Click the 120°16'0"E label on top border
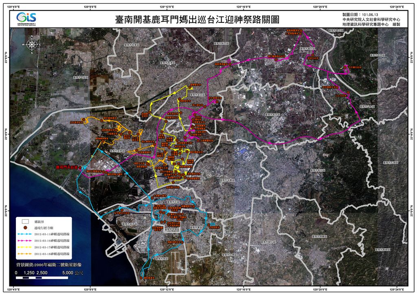 [x=244, y=6]
